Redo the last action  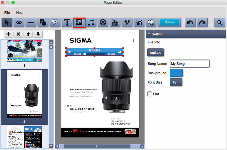202,22
